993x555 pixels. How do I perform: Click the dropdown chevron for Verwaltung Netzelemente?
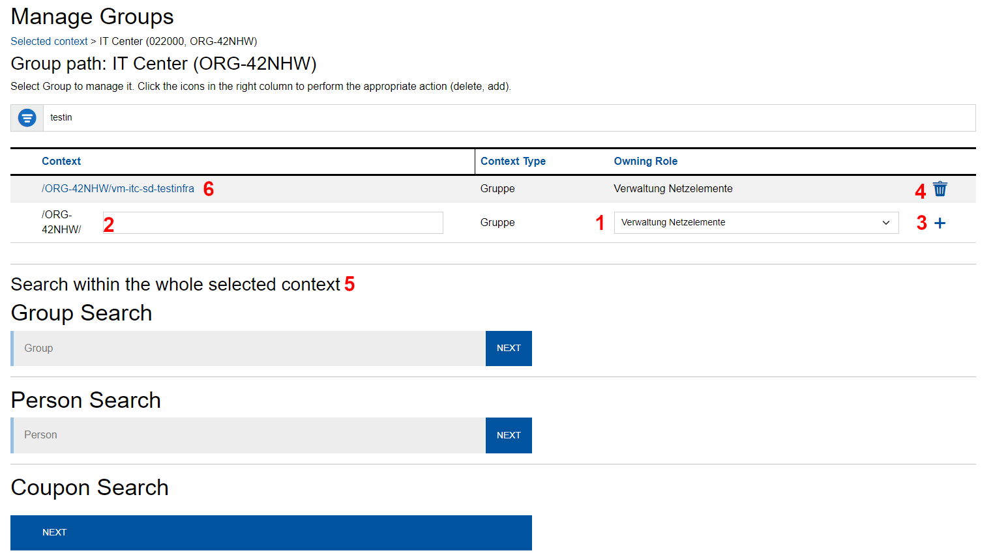[x=886, y=223]
